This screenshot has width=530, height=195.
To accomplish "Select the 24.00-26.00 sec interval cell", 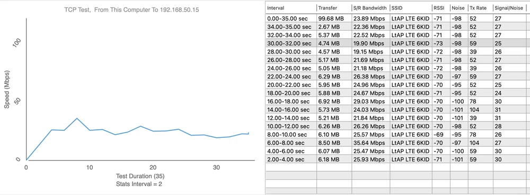I will pyautogui.click(x=291, y=68).
